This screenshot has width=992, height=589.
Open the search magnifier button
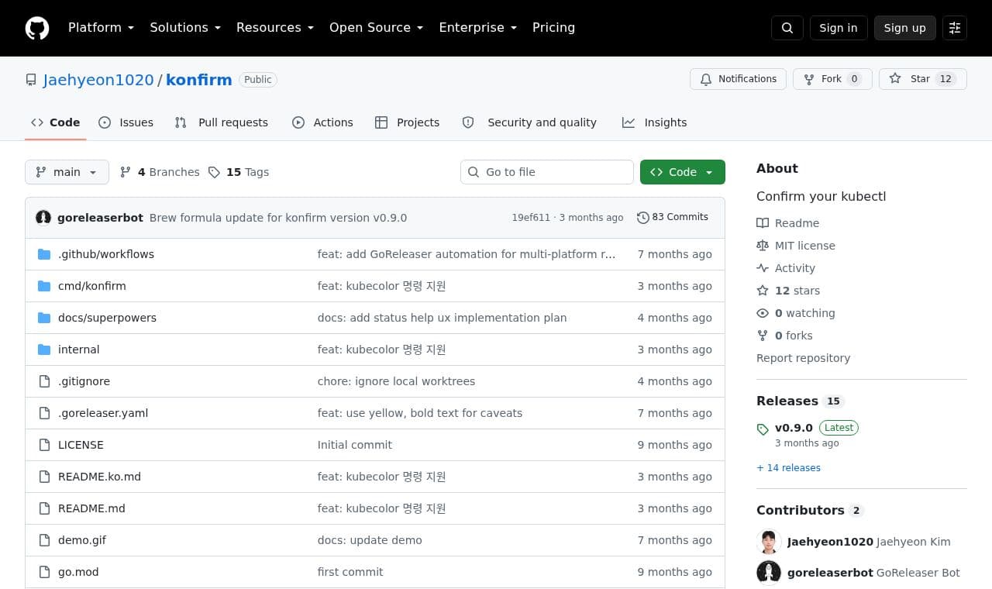[x=787, y=28]
